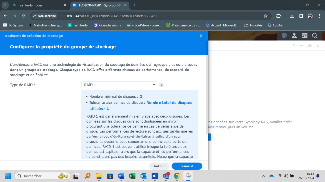Open the Chrome tab search chevron
Image resolution: width=325 pixels, height=182 pixels.
[x=5, y=5]
